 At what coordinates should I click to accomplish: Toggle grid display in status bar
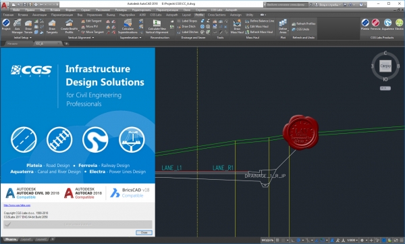point(277,241)
